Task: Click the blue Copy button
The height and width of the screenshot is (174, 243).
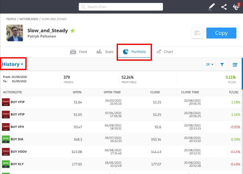Action: (221, 33)
